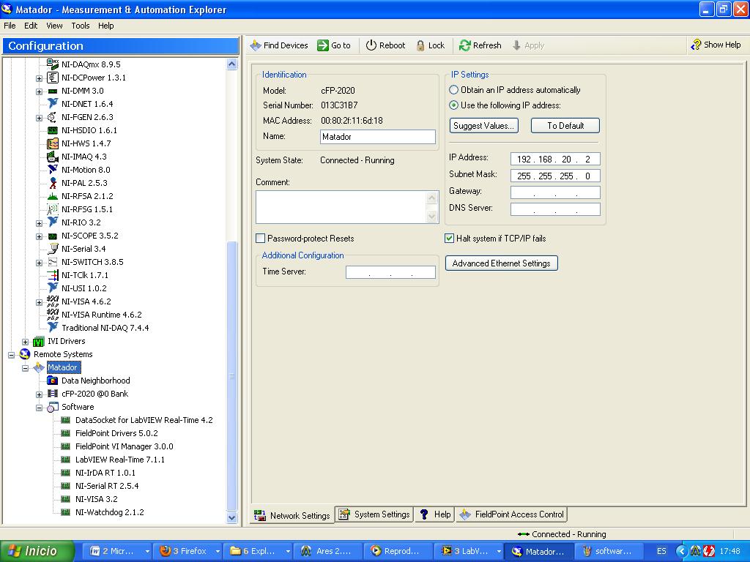Screen dimensions: 750x562
Task: Click scroll-up arrow of configuration tree
Action: 232,64
